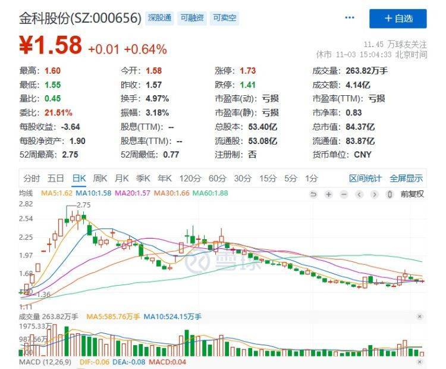This screenshot has height=369, width=446.
Task: Select the 周K weekly chart tab
Action: [x=100, y=178]
